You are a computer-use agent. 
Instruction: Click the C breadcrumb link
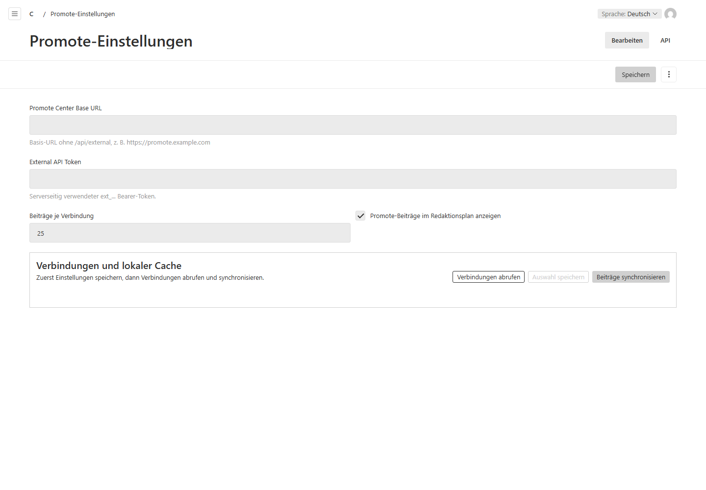[x=31, y=14]
